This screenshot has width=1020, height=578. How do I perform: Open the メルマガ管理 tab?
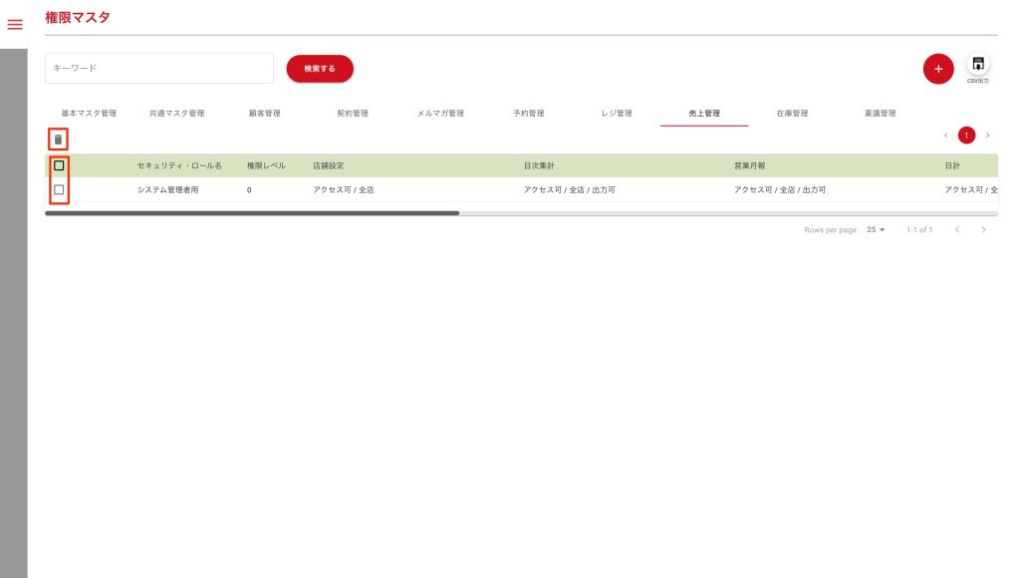[x=440, y=114]
